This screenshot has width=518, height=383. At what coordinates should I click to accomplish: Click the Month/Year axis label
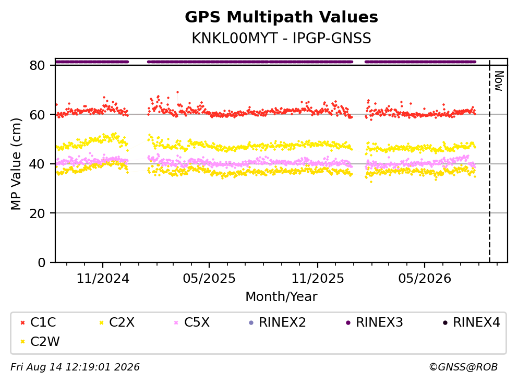click(x=282, y=297)
